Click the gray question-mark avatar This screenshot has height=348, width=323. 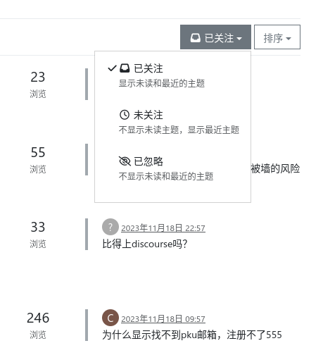tap(110, 227)
